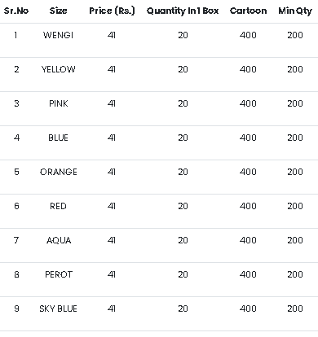Screen dimensions: 318x337
Task: Click the Sr.No column header
Action: coord(16,11)
